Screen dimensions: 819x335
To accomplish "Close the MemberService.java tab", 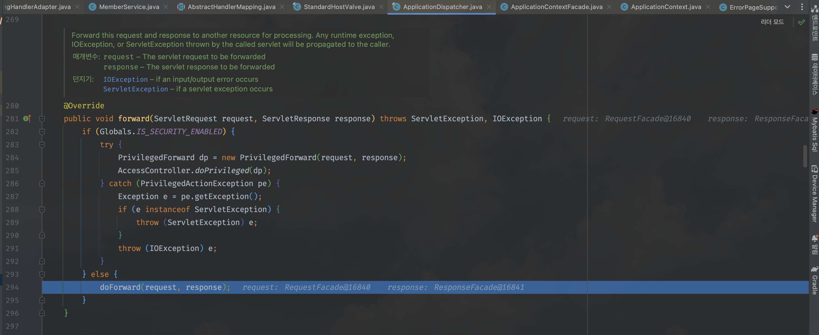I will click(166, 7).
